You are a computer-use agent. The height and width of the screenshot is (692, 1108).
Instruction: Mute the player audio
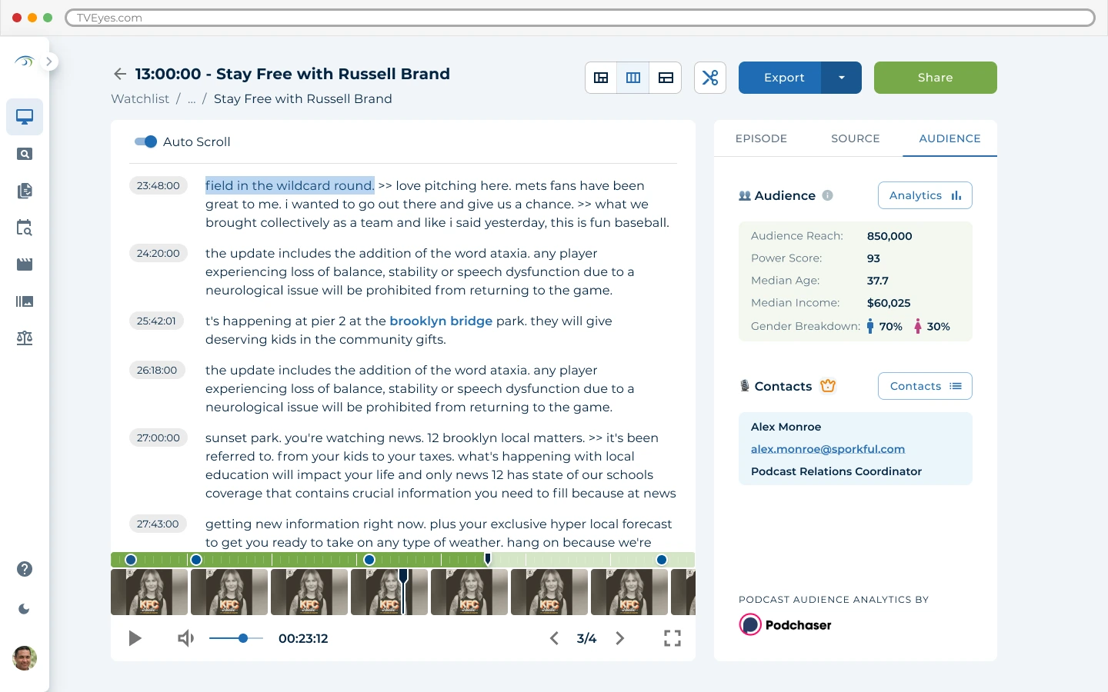pos(185,638)
